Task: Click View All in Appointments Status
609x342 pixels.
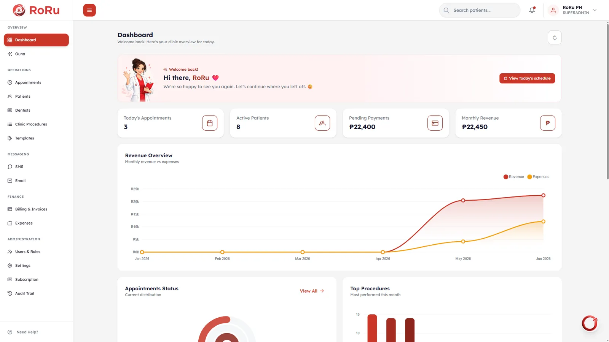Action: (x=312, y=291)
